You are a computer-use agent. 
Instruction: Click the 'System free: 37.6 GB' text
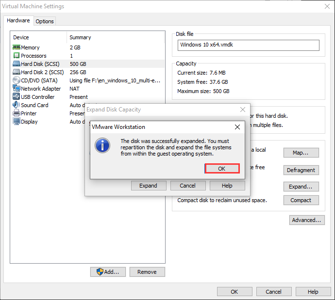tap(202, 82)
